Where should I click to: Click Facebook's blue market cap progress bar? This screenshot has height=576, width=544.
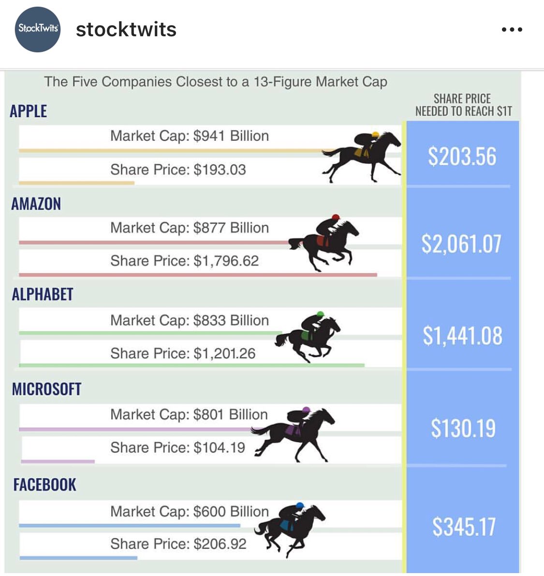[x=130, y=526]
